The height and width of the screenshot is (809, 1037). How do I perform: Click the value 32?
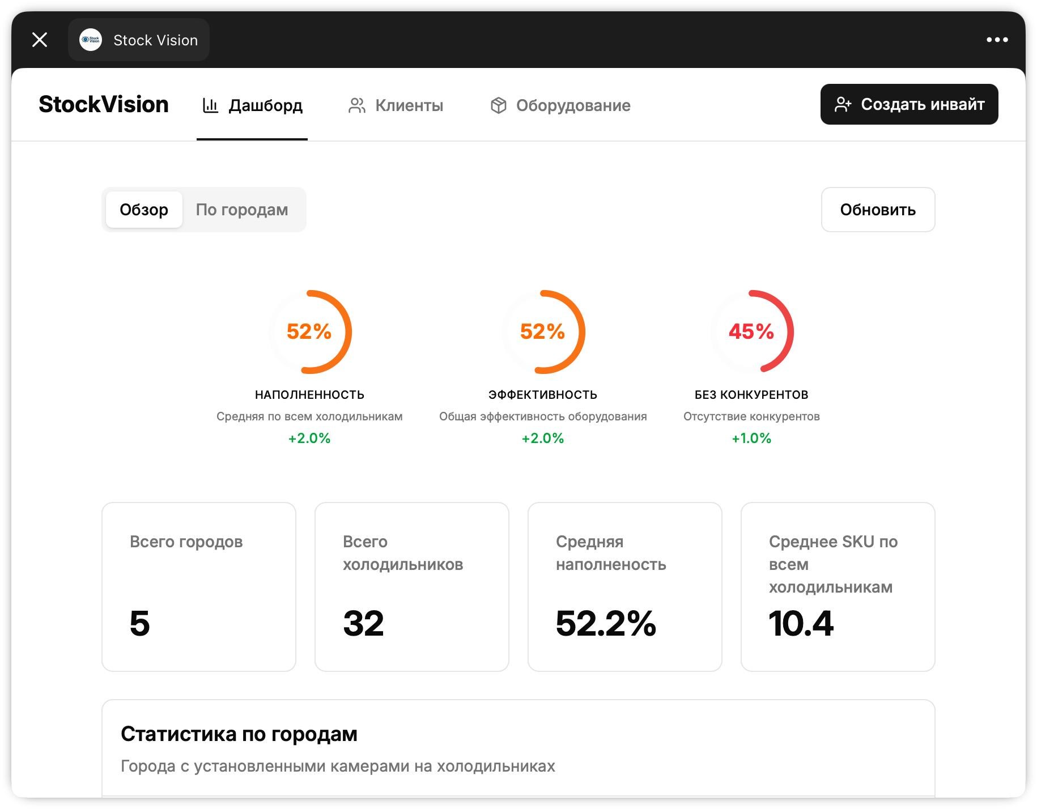[x=363, y=623]
